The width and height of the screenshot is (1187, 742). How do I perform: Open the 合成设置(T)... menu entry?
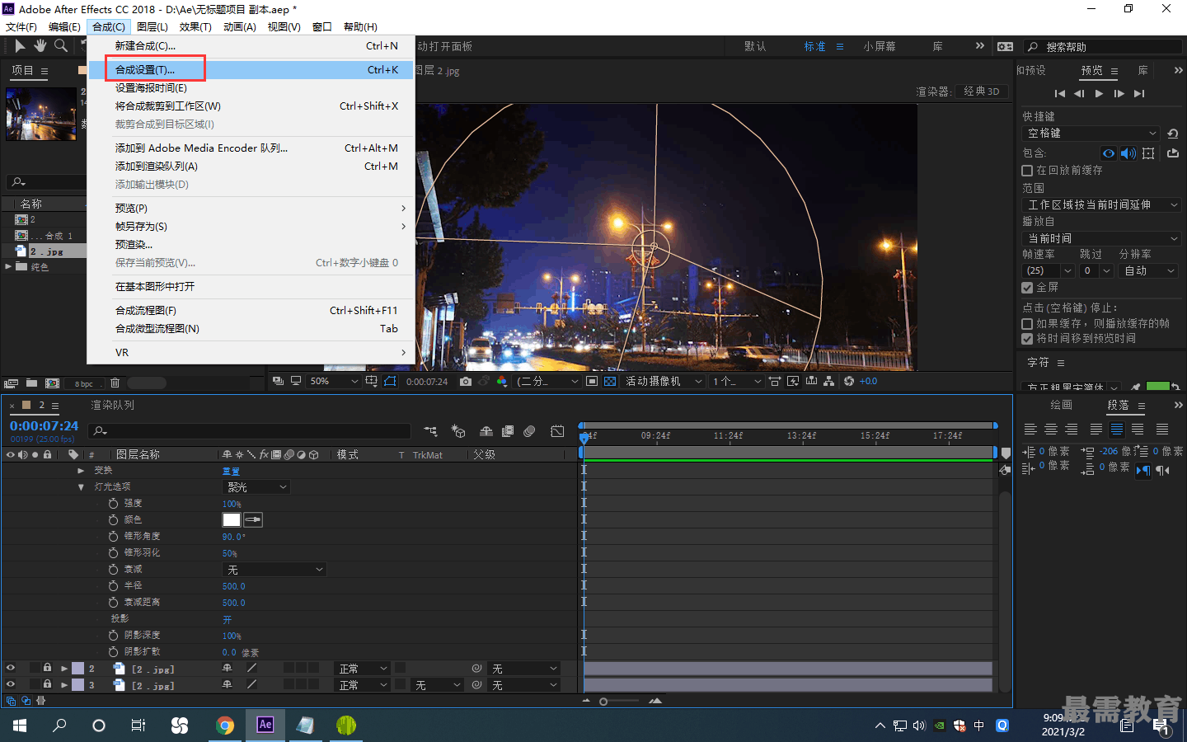251,69
